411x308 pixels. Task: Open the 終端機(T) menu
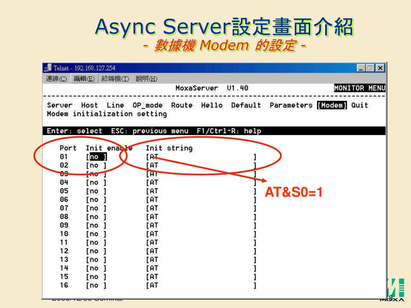click(x=115, y=79)
